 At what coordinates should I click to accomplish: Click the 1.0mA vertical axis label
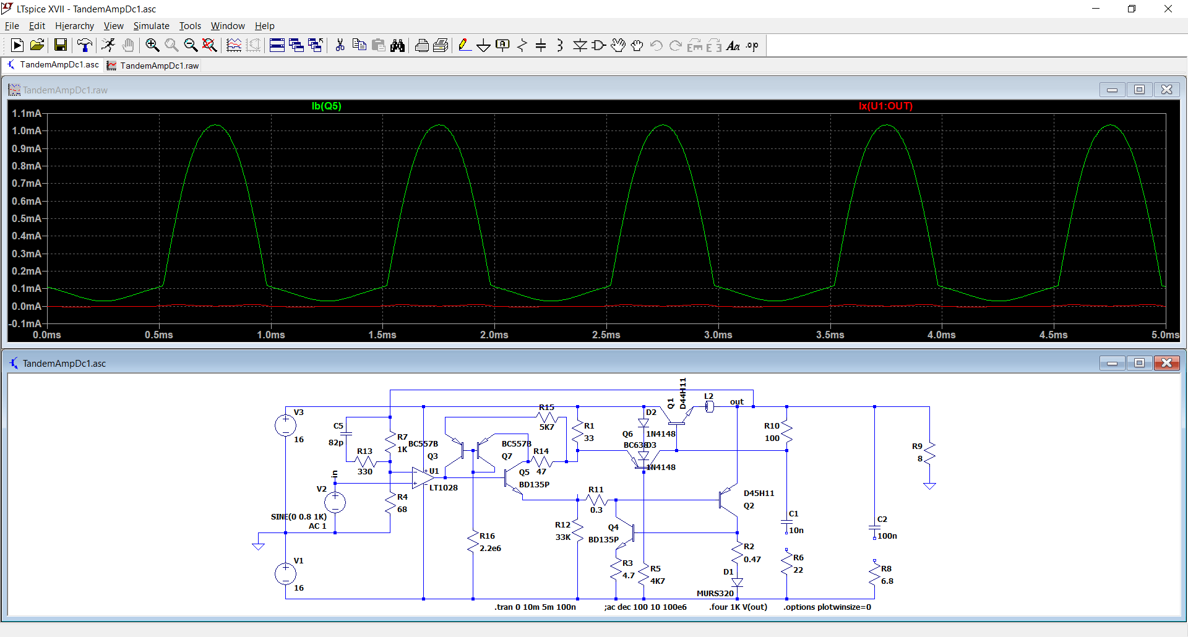tap(27, 130)
